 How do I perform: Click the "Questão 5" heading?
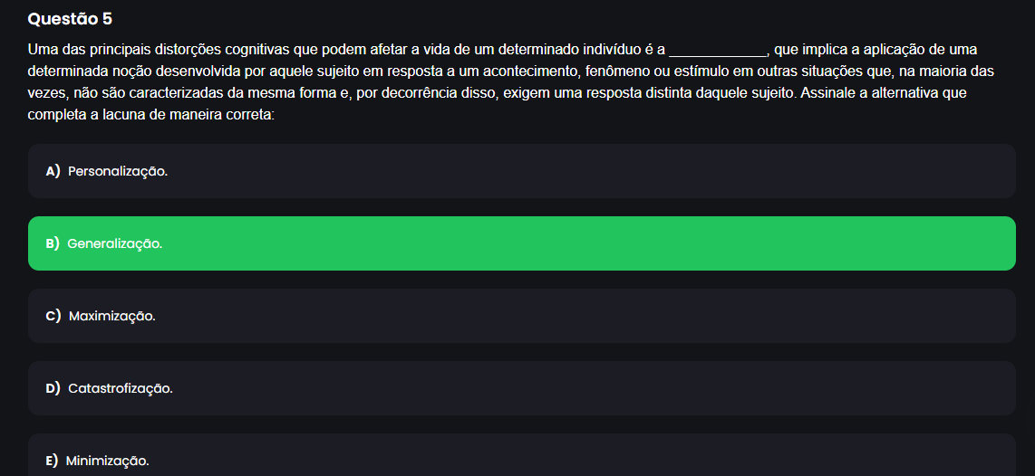point(71,19)
